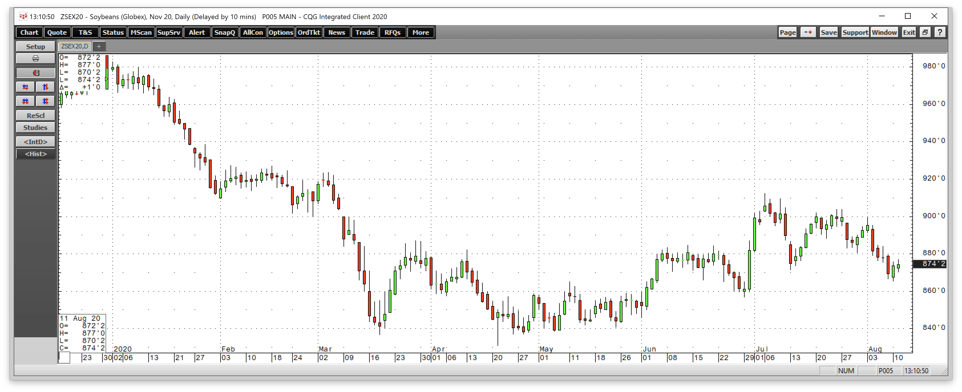
Task: Click the minus-plus page switch button
Action: tap(808, 32)
